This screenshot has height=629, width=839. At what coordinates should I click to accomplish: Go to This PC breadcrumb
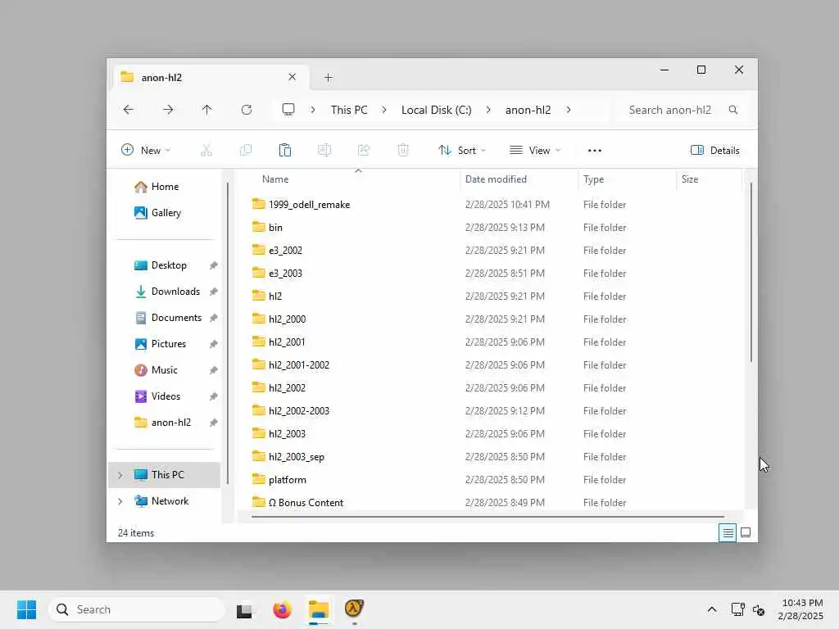349,110
